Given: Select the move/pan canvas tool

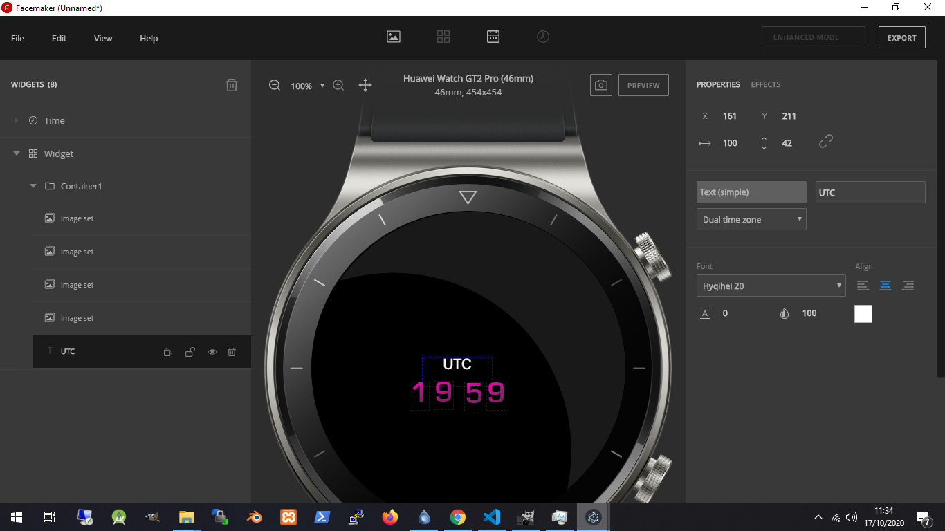Looking at the screenshot, I should click(x=365, y=85).
